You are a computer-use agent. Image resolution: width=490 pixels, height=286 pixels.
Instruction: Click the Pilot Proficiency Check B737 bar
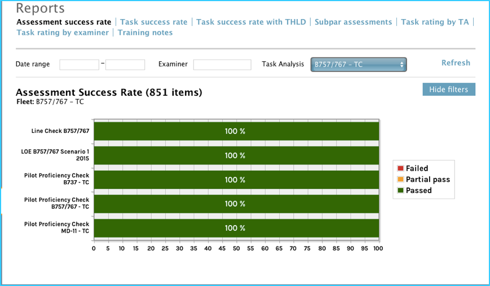pos(236,180)
